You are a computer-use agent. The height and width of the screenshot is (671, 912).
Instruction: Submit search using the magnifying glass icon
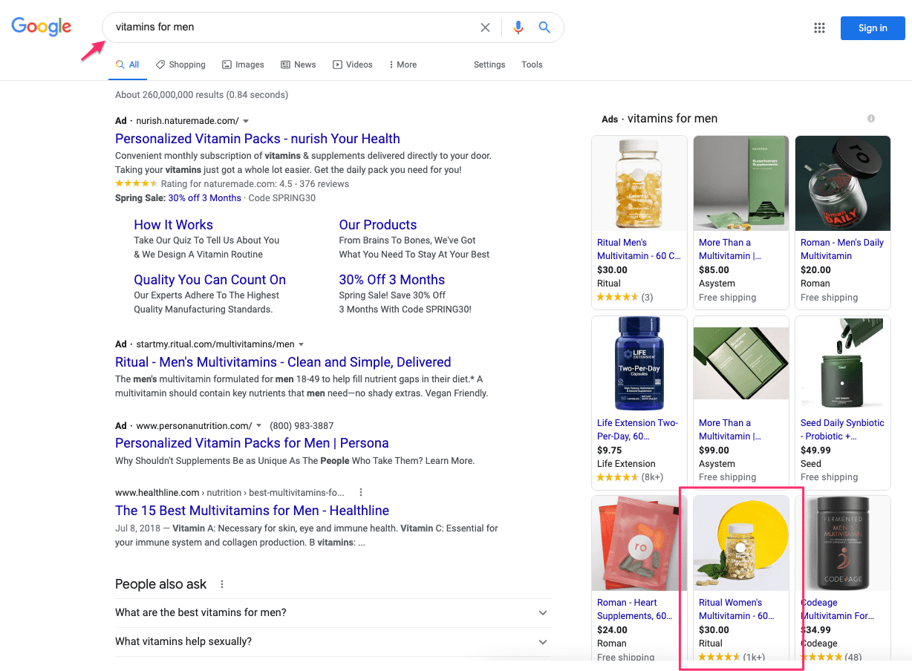tap(544, 27)
